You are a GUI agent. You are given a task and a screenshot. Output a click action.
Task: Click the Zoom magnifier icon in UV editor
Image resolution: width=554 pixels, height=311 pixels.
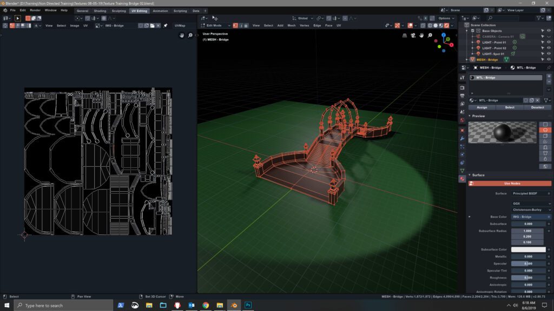point(189,35)
